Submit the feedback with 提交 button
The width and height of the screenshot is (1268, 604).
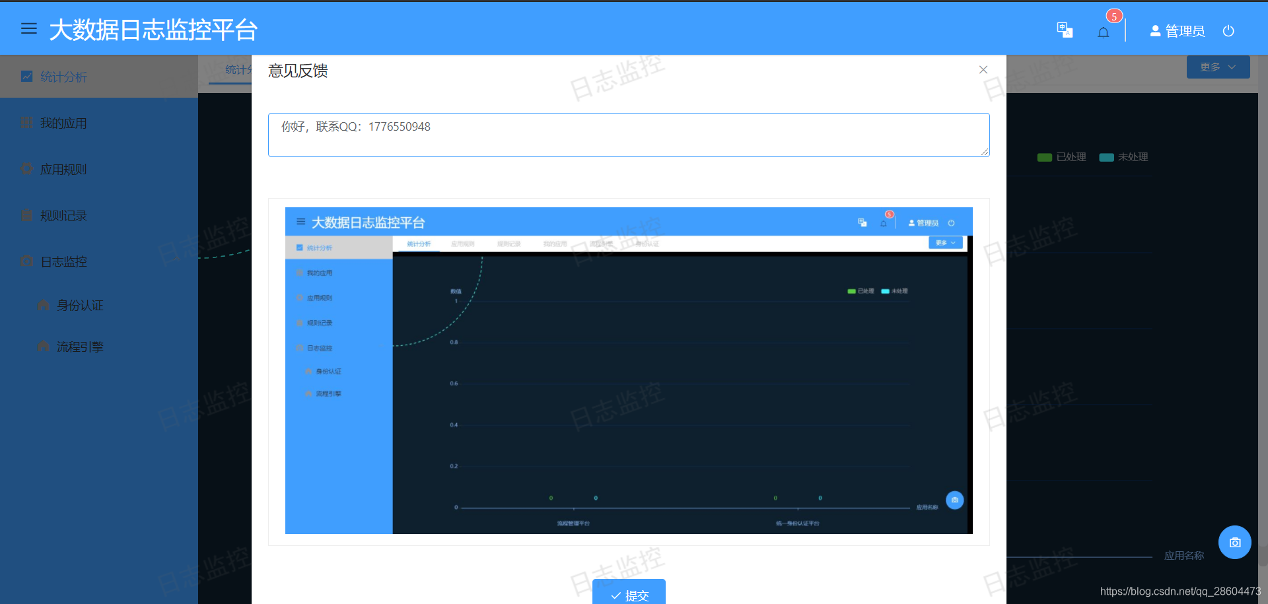click(629, 592)
